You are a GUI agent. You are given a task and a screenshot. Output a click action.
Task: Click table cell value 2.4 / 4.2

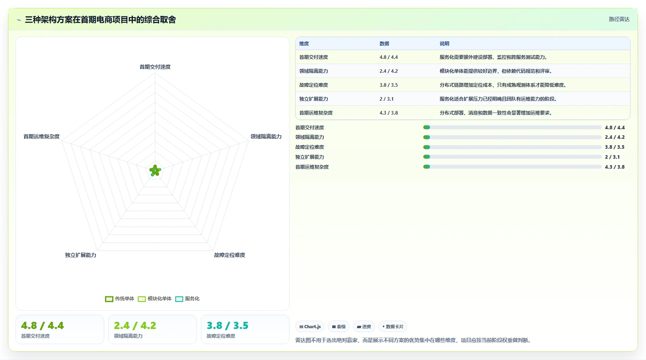pos(389,71)
